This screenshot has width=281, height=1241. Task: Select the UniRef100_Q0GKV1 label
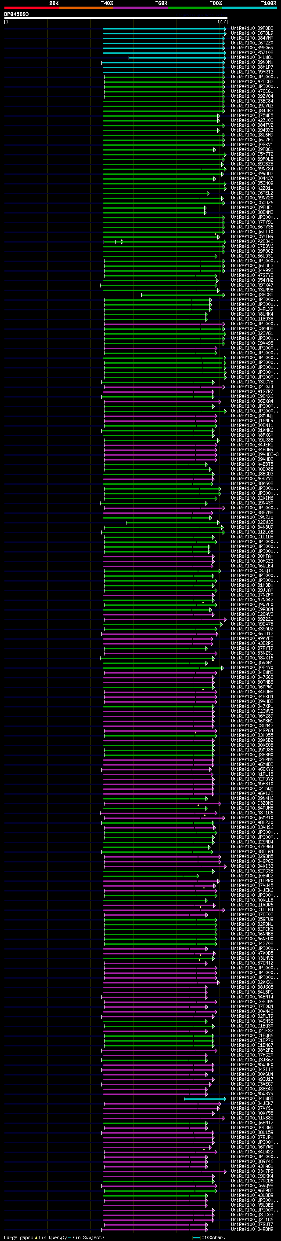252,144
